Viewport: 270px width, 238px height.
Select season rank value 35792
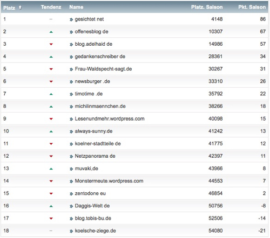[x=215, y=94]
